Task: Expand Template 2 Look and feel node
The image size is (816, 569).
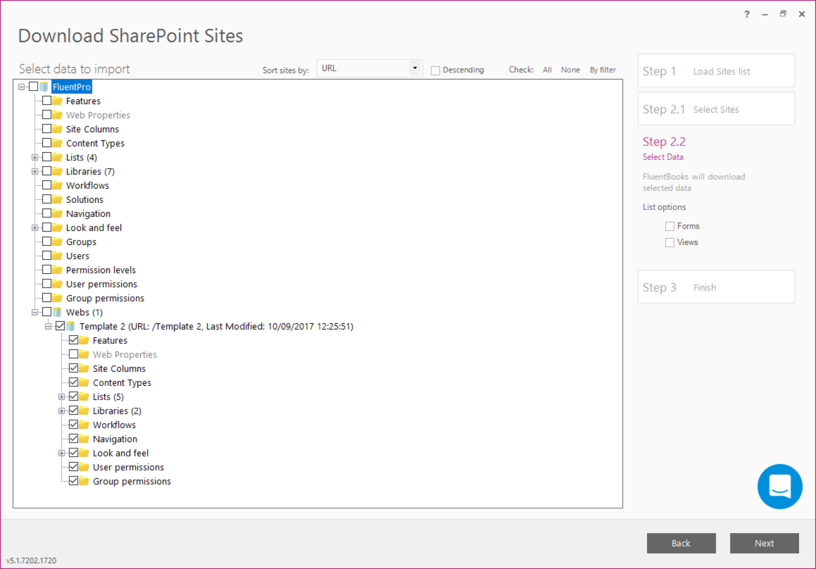Action: (62, 453)
